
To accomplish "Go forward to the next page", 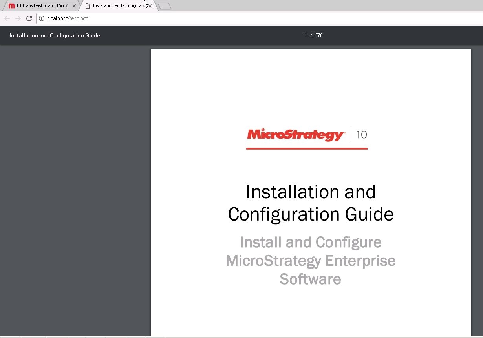I will pos(18,18).
